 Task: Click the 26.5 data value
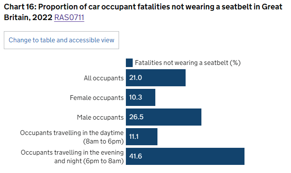pyautogui.click(x=135, y=117)
